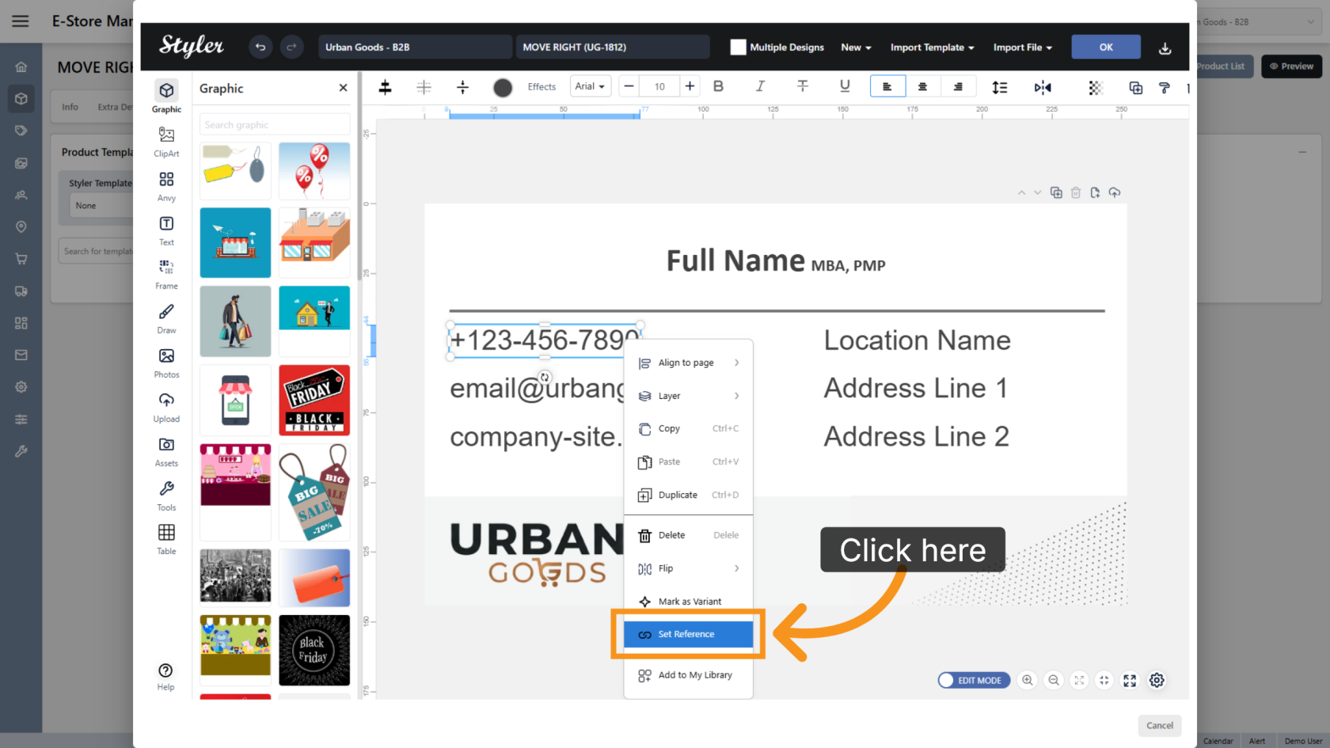1330x748 pixels.
Task: Expand the Align to page submenu
Action: tap(689, 363)
